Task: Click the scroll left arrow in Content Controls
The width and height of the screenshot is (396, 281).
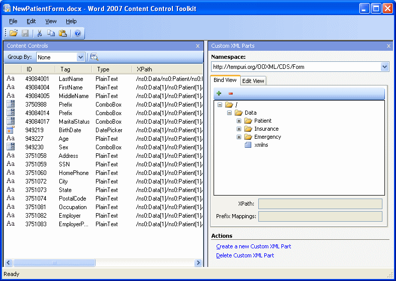Action: pos(9,263)
